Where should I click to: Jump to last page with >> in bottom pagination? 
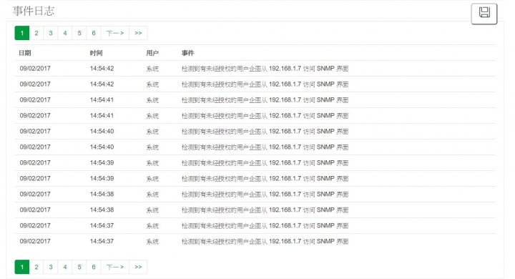coord(138,267)
